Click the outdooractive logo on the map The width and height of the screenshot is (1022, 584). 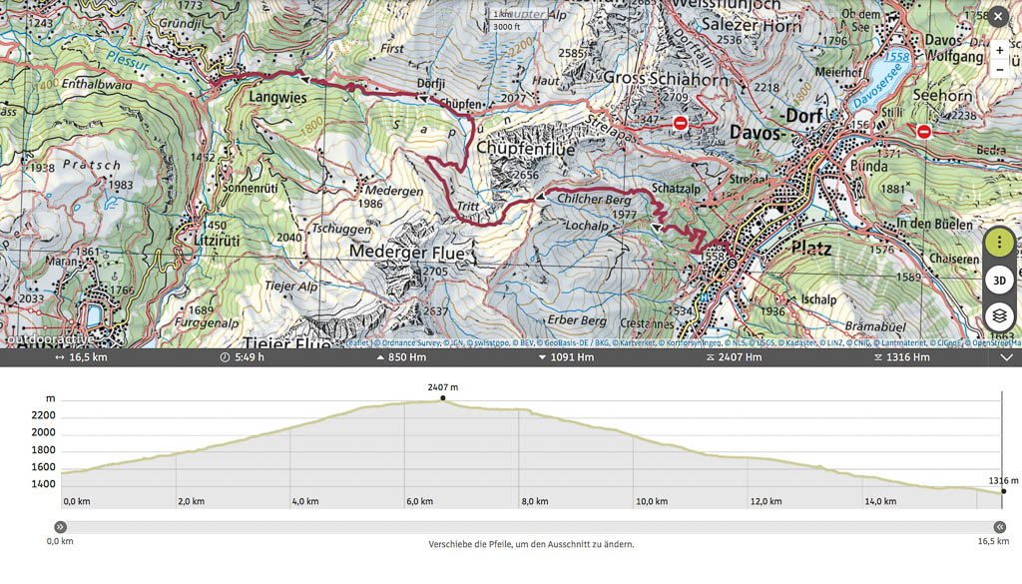coord(50,339)
